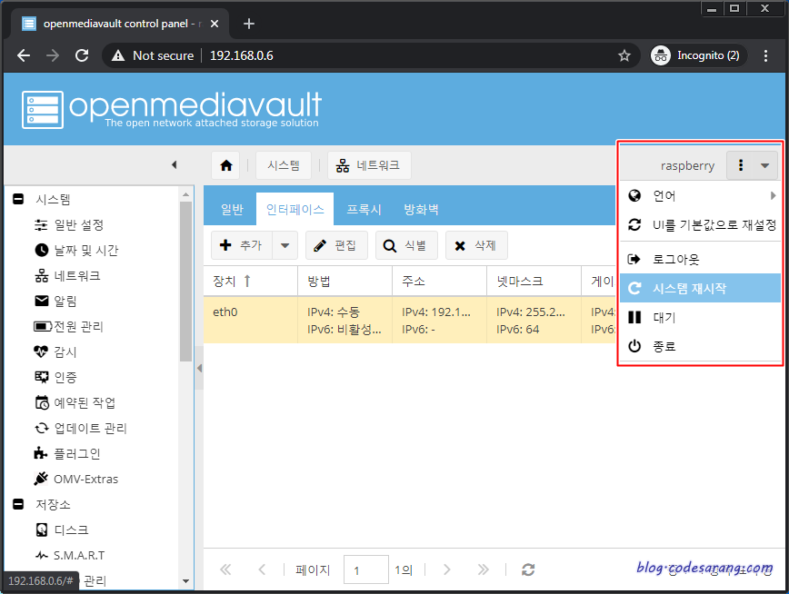Select 종료 shutdown option

pos(700,346)
